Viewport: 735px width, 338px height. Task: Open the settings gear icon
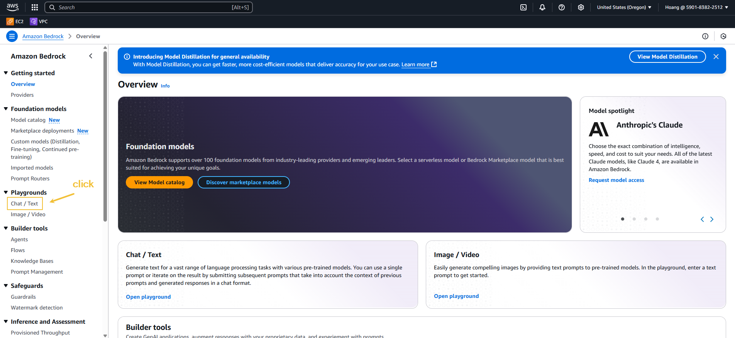tap(581, 7)
